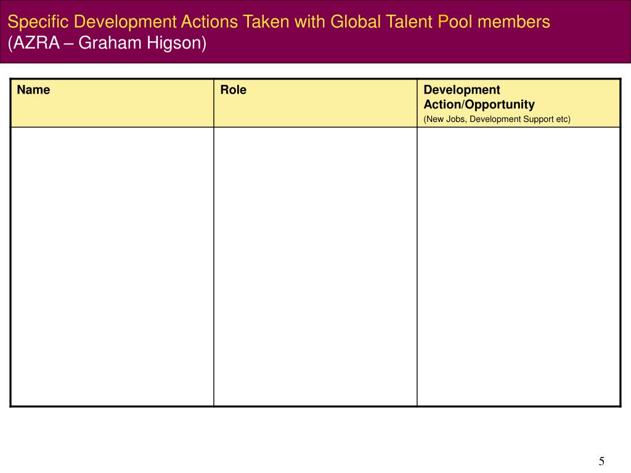Click the '(New Jobs, Development Support etc)' note
The height and width of the screenshot is (473, 631).
tap(497, 119)
